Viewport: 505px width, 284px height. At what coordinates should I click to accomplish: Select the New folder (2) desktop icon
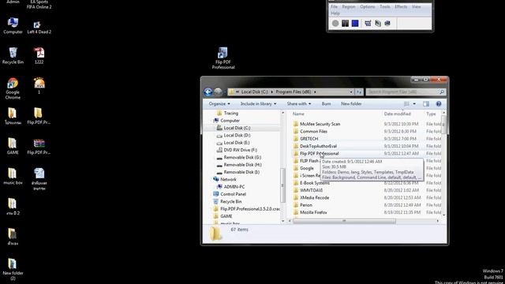[x=13, y=269]
